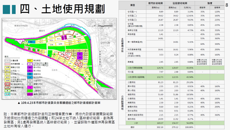Screen dimensions: 230x130
Task: Click the 350% floor area ratio cell
Action: pos(217,30)
